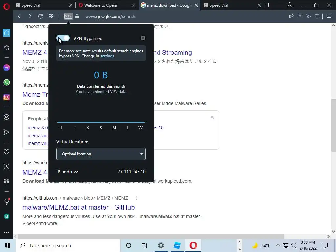The image size is (336, 252).
Task: Click the IP address 77.111.247.10
Action: [x=132, y=172]
